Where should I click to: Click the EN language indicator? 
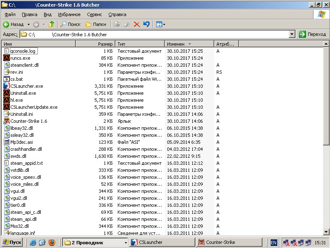[x=274, y=243]
